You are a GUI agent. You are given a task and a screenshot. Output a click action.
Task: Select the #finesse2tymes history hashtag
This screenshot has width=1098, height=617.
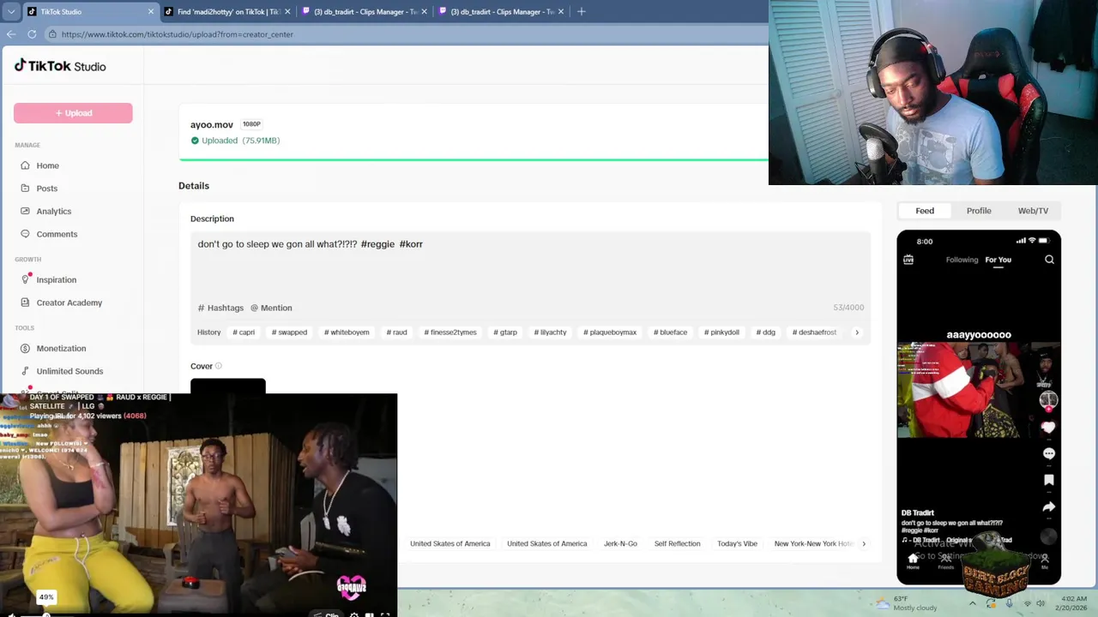tap(450, 332)
